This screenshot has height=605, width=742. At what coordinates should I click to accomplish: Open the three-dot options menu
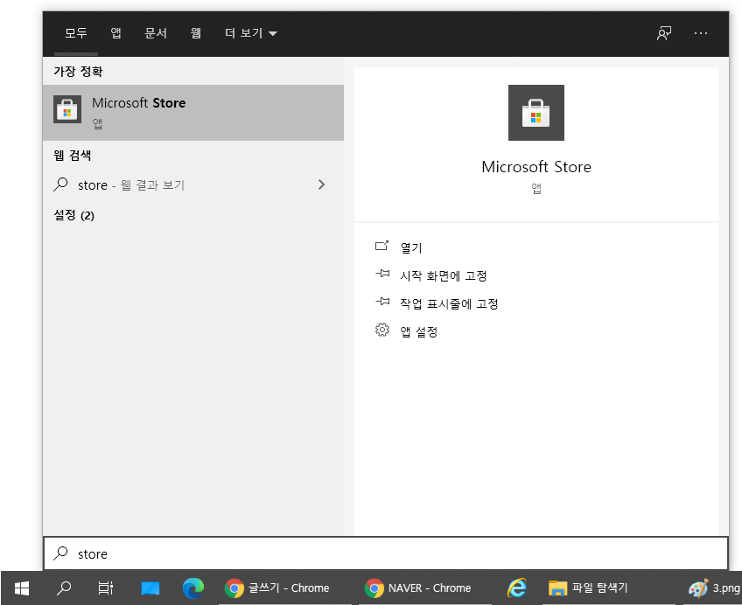701,33
